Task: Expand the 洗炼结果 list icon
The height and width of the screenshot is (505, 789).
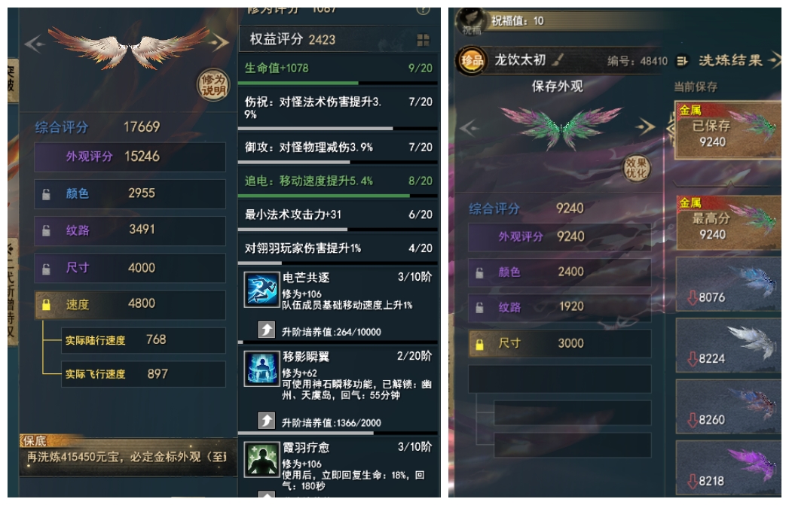Action: 682,61
